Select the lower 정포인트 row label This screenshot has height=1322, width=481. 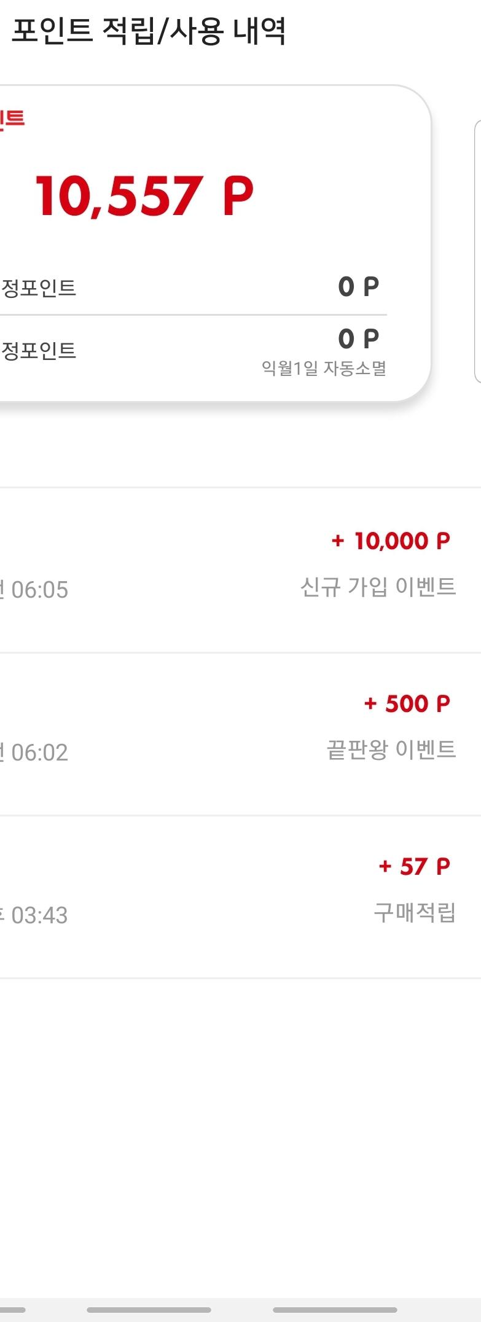pos(38,350)
